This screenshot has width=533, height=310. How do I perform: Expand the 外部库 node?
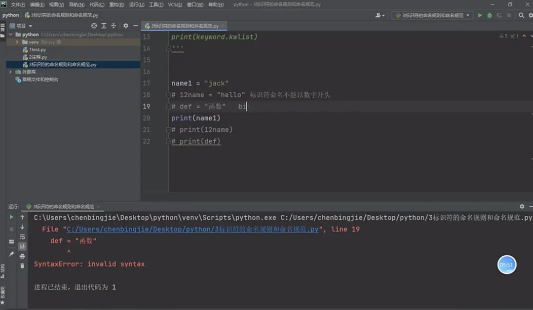tap(10, 72)
